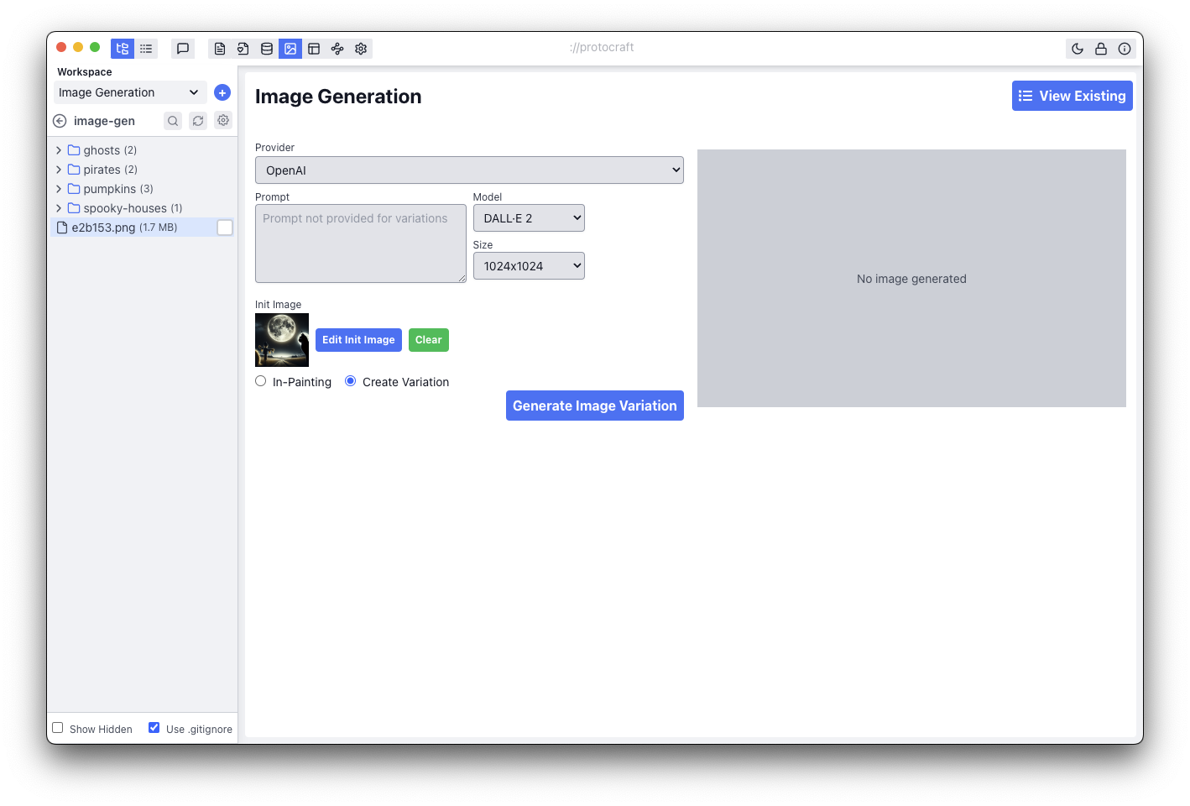
Task: Click the database icon in the toolbar
Action: click(267, 49)
